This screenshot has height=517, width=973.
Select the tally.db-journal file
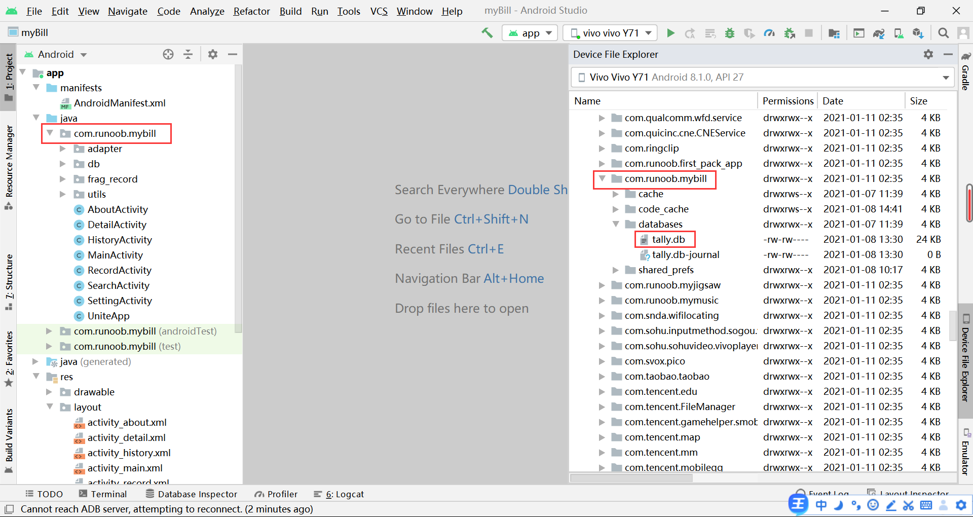pyautogui.click(x=686, y=254)
